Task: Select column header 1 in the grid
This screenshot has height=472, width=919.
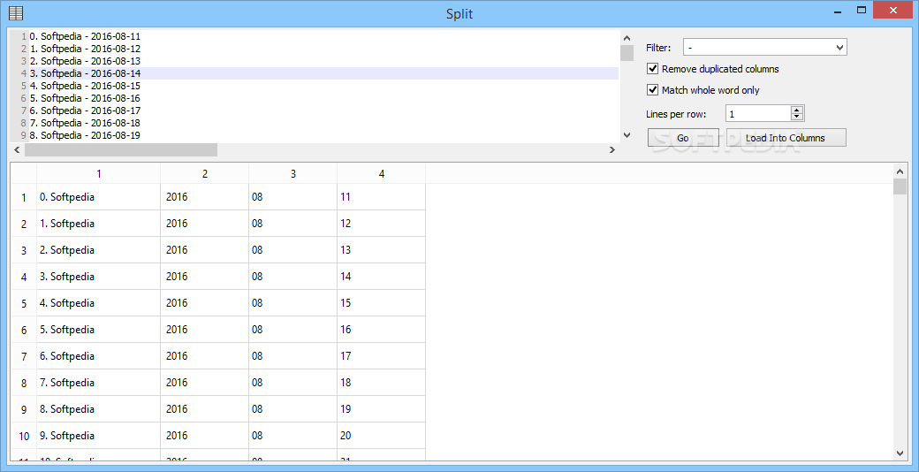Action: pyautogui.click(x=98, y=173)
